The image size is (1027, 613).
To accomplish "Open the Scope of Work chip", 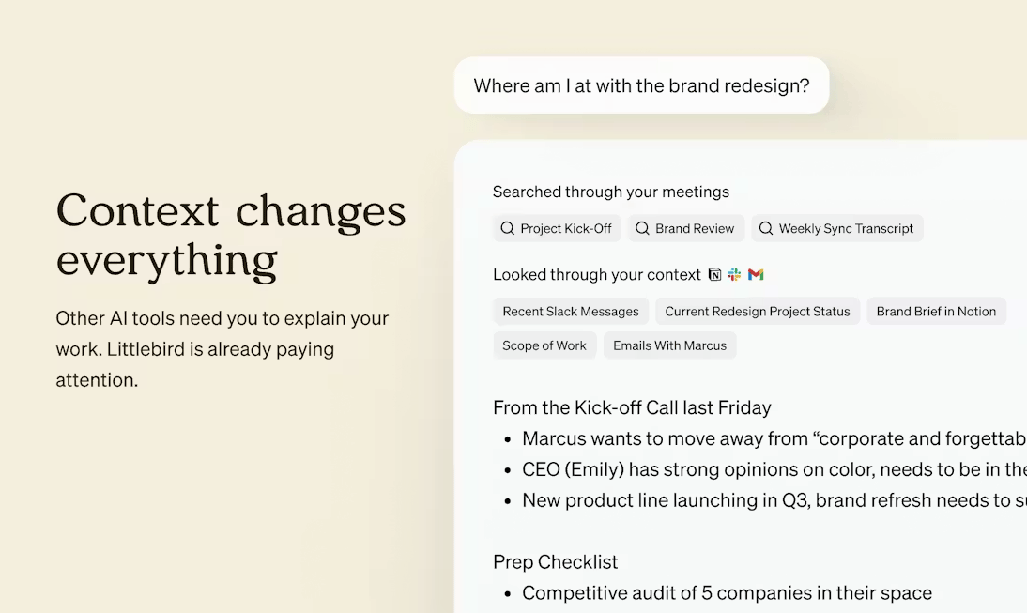I will pos(544,345).
